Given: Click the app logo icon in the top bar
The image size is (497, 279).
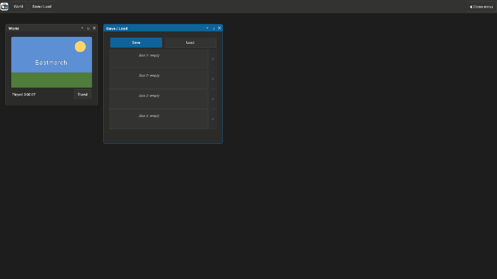Looking at the screenshot, I should [x=4, y=7].
